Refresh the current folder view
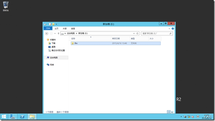The width and height of the screenshot is (215, 121). tap(137, 34)
